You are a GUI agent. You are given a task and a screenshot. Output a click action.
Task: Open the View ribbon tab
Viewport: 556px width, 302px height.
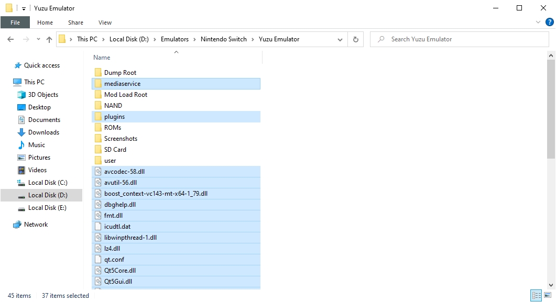[x=105, y=23]
